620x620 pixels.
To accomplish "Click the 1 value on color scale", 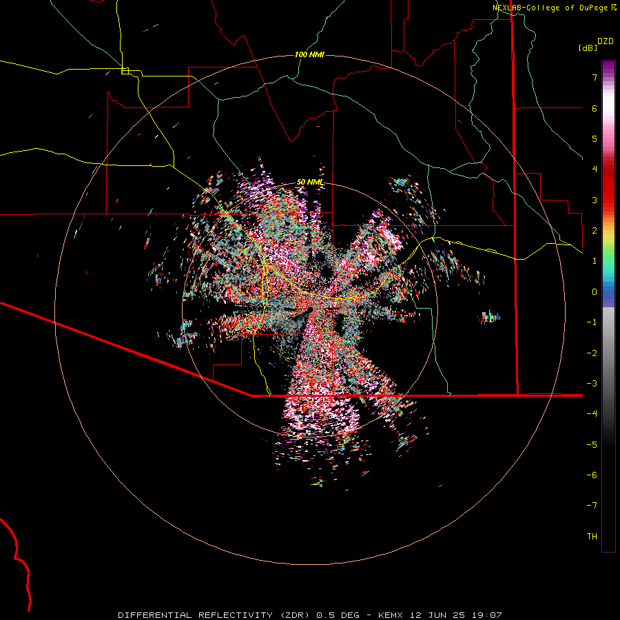I will [595, 261].
